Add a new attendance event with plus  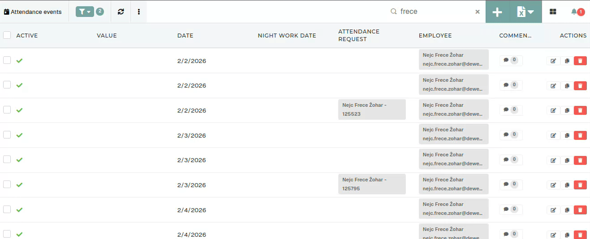(x=497, y=12)
